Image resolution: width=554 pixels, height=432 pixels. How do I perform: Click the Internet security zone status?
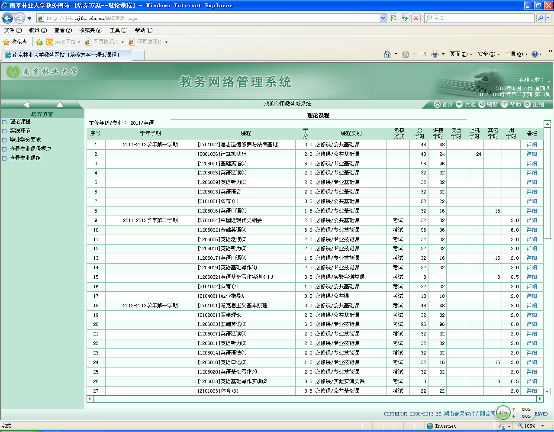(441, 426)
